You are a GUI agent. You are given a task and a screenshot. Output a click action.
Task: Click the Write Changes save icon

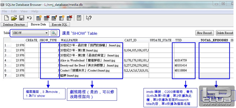(x=22, y=18)
